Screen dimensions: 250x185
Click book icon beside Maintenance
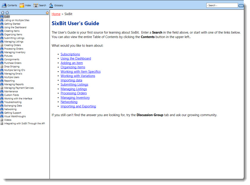(x=2, y=92)
